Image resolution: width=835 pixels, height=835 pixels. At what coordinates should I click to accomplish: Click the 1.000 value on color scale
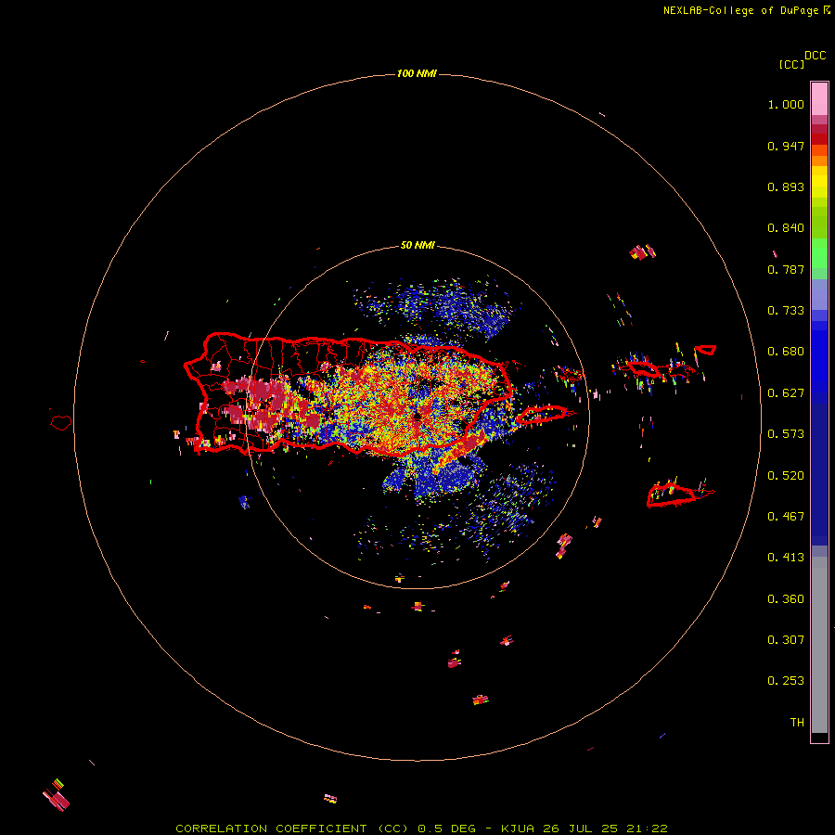pyautogui.click(x=786, y=104)
